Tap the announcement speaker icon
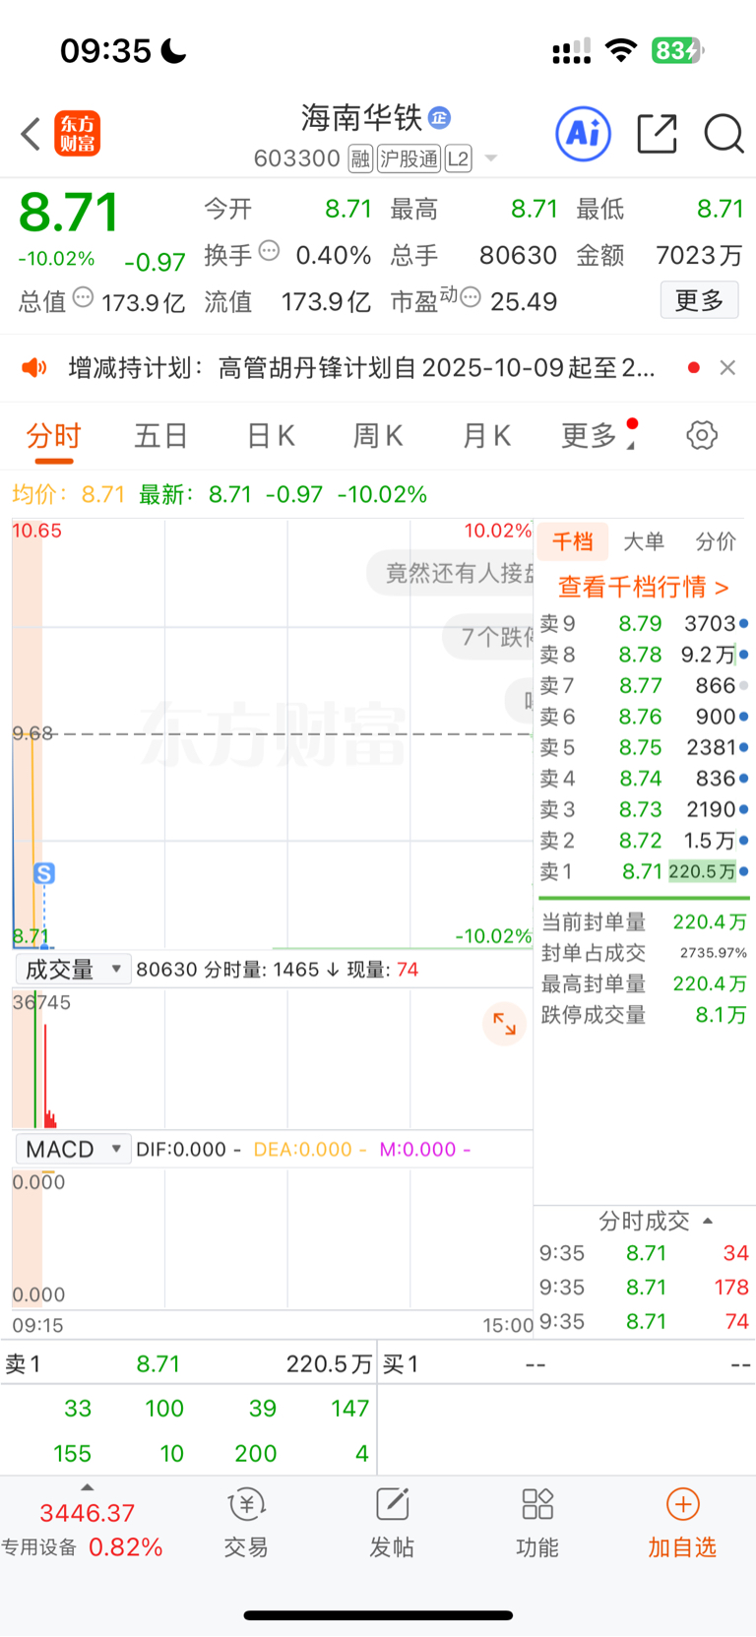The height and width of the screenshot is (1637, 756). [34, 367]
